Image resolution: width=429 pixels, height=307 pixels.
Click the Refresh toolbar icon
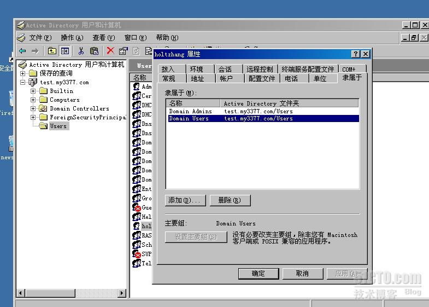(136, 51)
